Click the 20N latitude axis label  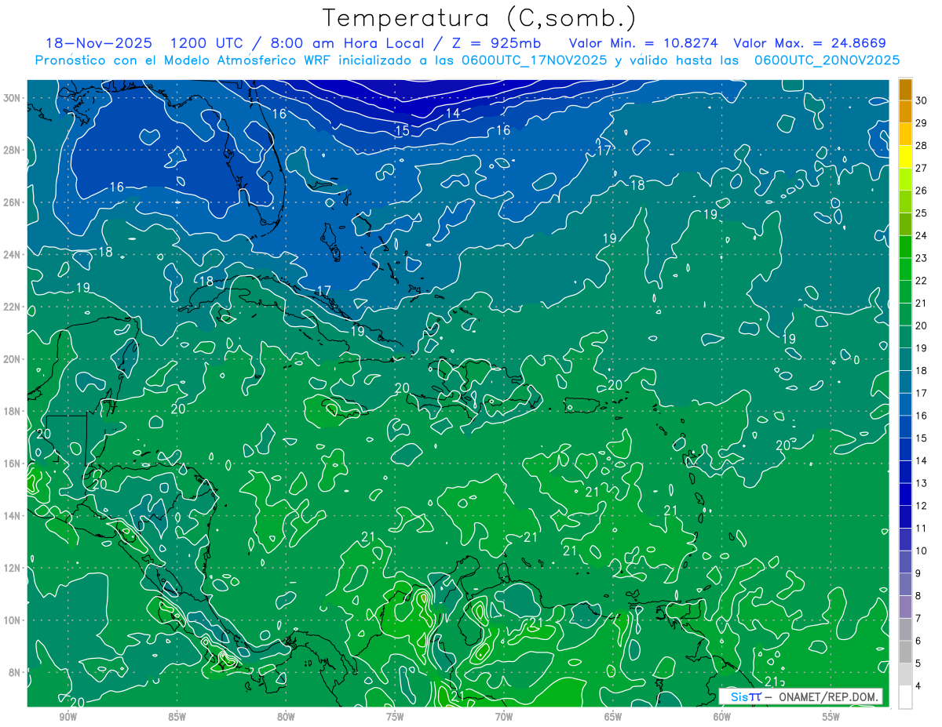tap(13, 359)
